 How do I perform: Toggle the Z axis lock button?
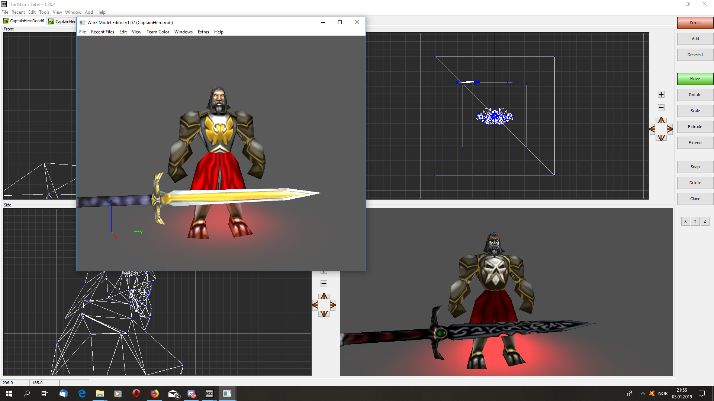pyautogui.click(x=705, y=221)
